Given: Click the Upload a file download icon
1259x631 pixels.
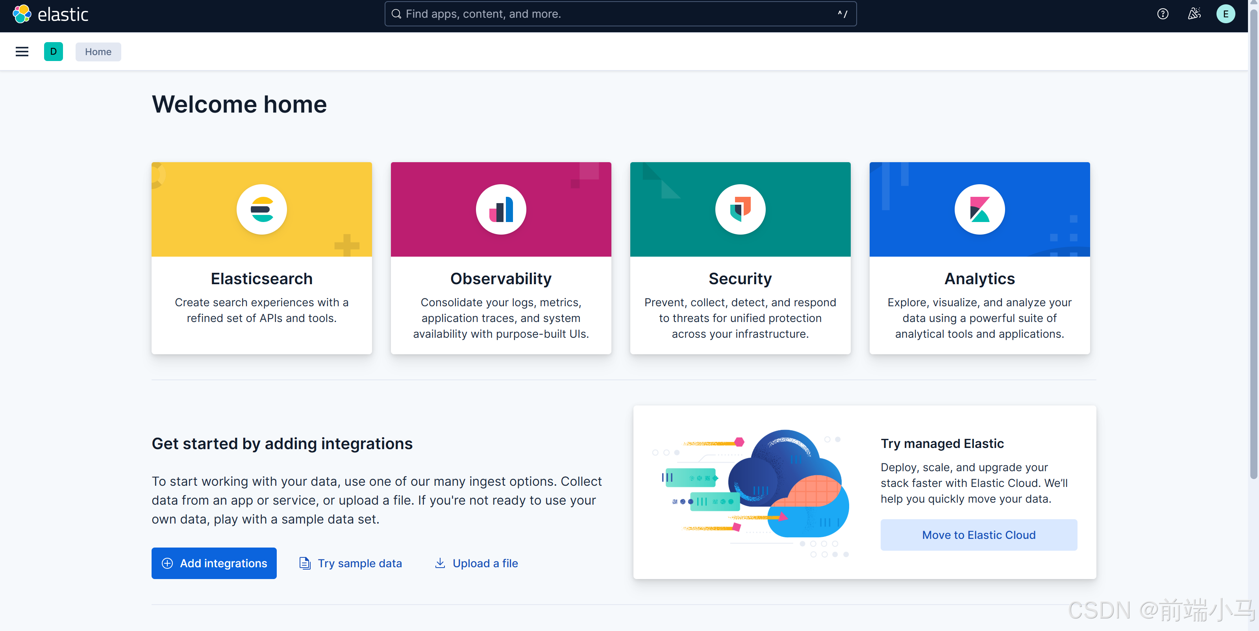Looking at the screenshot, I should click(x=440, y=563).
